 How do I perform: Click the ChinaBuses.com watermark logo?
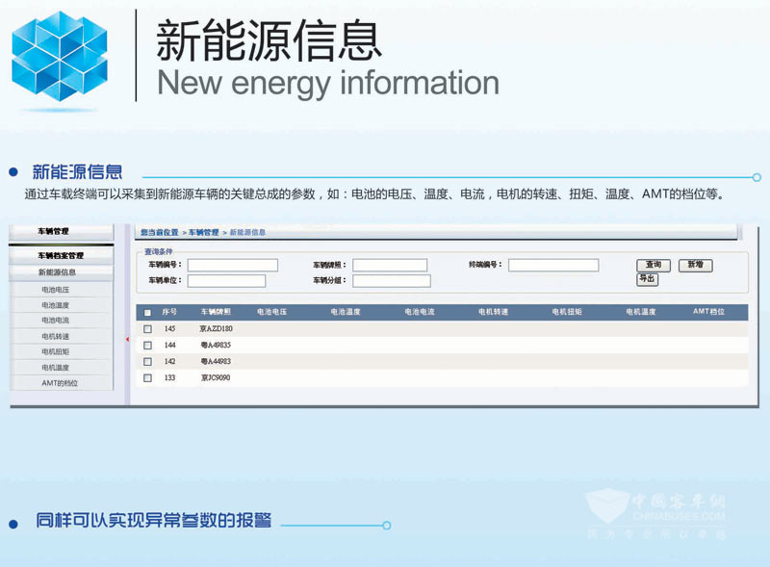pyautogui.click(x=654, y=511)
